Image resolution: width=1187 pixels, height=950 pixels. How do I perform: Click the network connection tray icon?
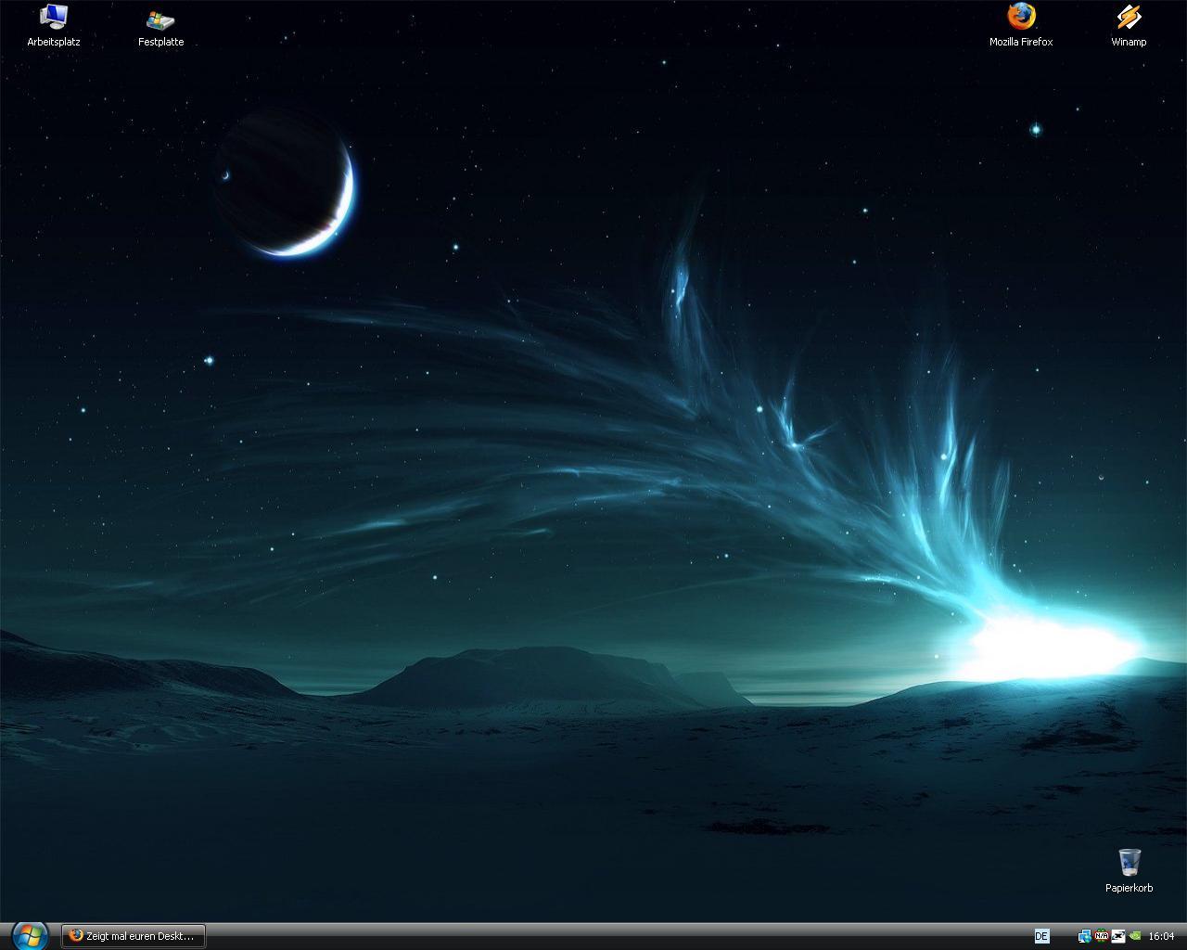tap(1084, 936)
